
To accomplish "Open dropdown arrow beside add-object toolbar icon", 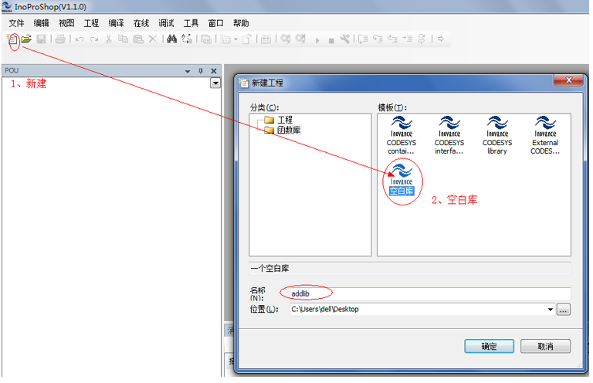I will pyautogui.click(x=236, y=39).
